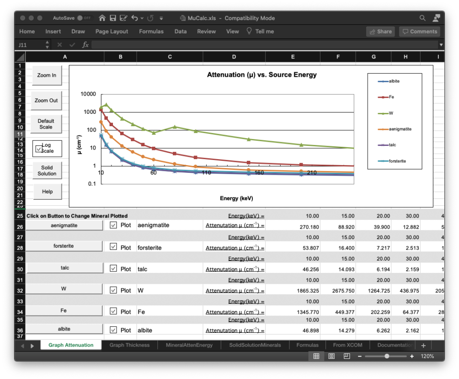Image resolution: width=459 pixels, height=379 pixels.
Task: Expand the formula bar arrow
Action: point(441,45)
